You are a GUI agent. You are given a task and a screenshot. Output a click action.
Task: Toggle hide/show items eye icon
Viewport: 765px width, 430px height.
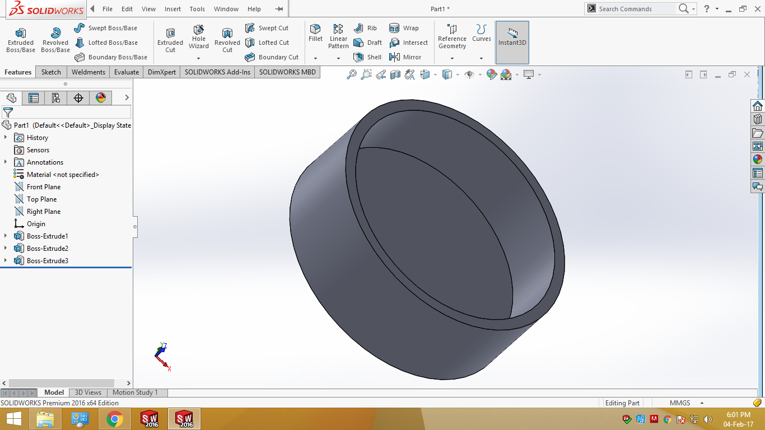tap(469, 74)
